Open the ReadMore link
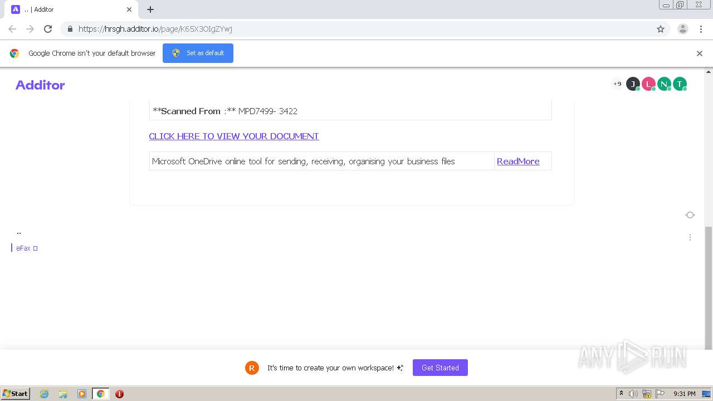This screenshot has width=713, height=401. [x=518, y=162]
